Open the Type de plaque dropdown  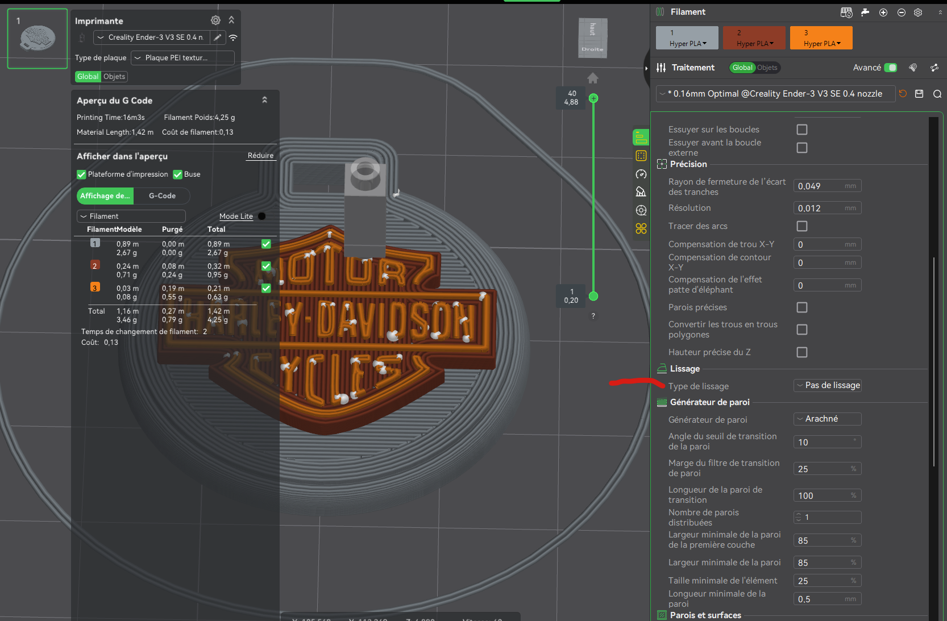pyautogui.click(x=182, y=58)
